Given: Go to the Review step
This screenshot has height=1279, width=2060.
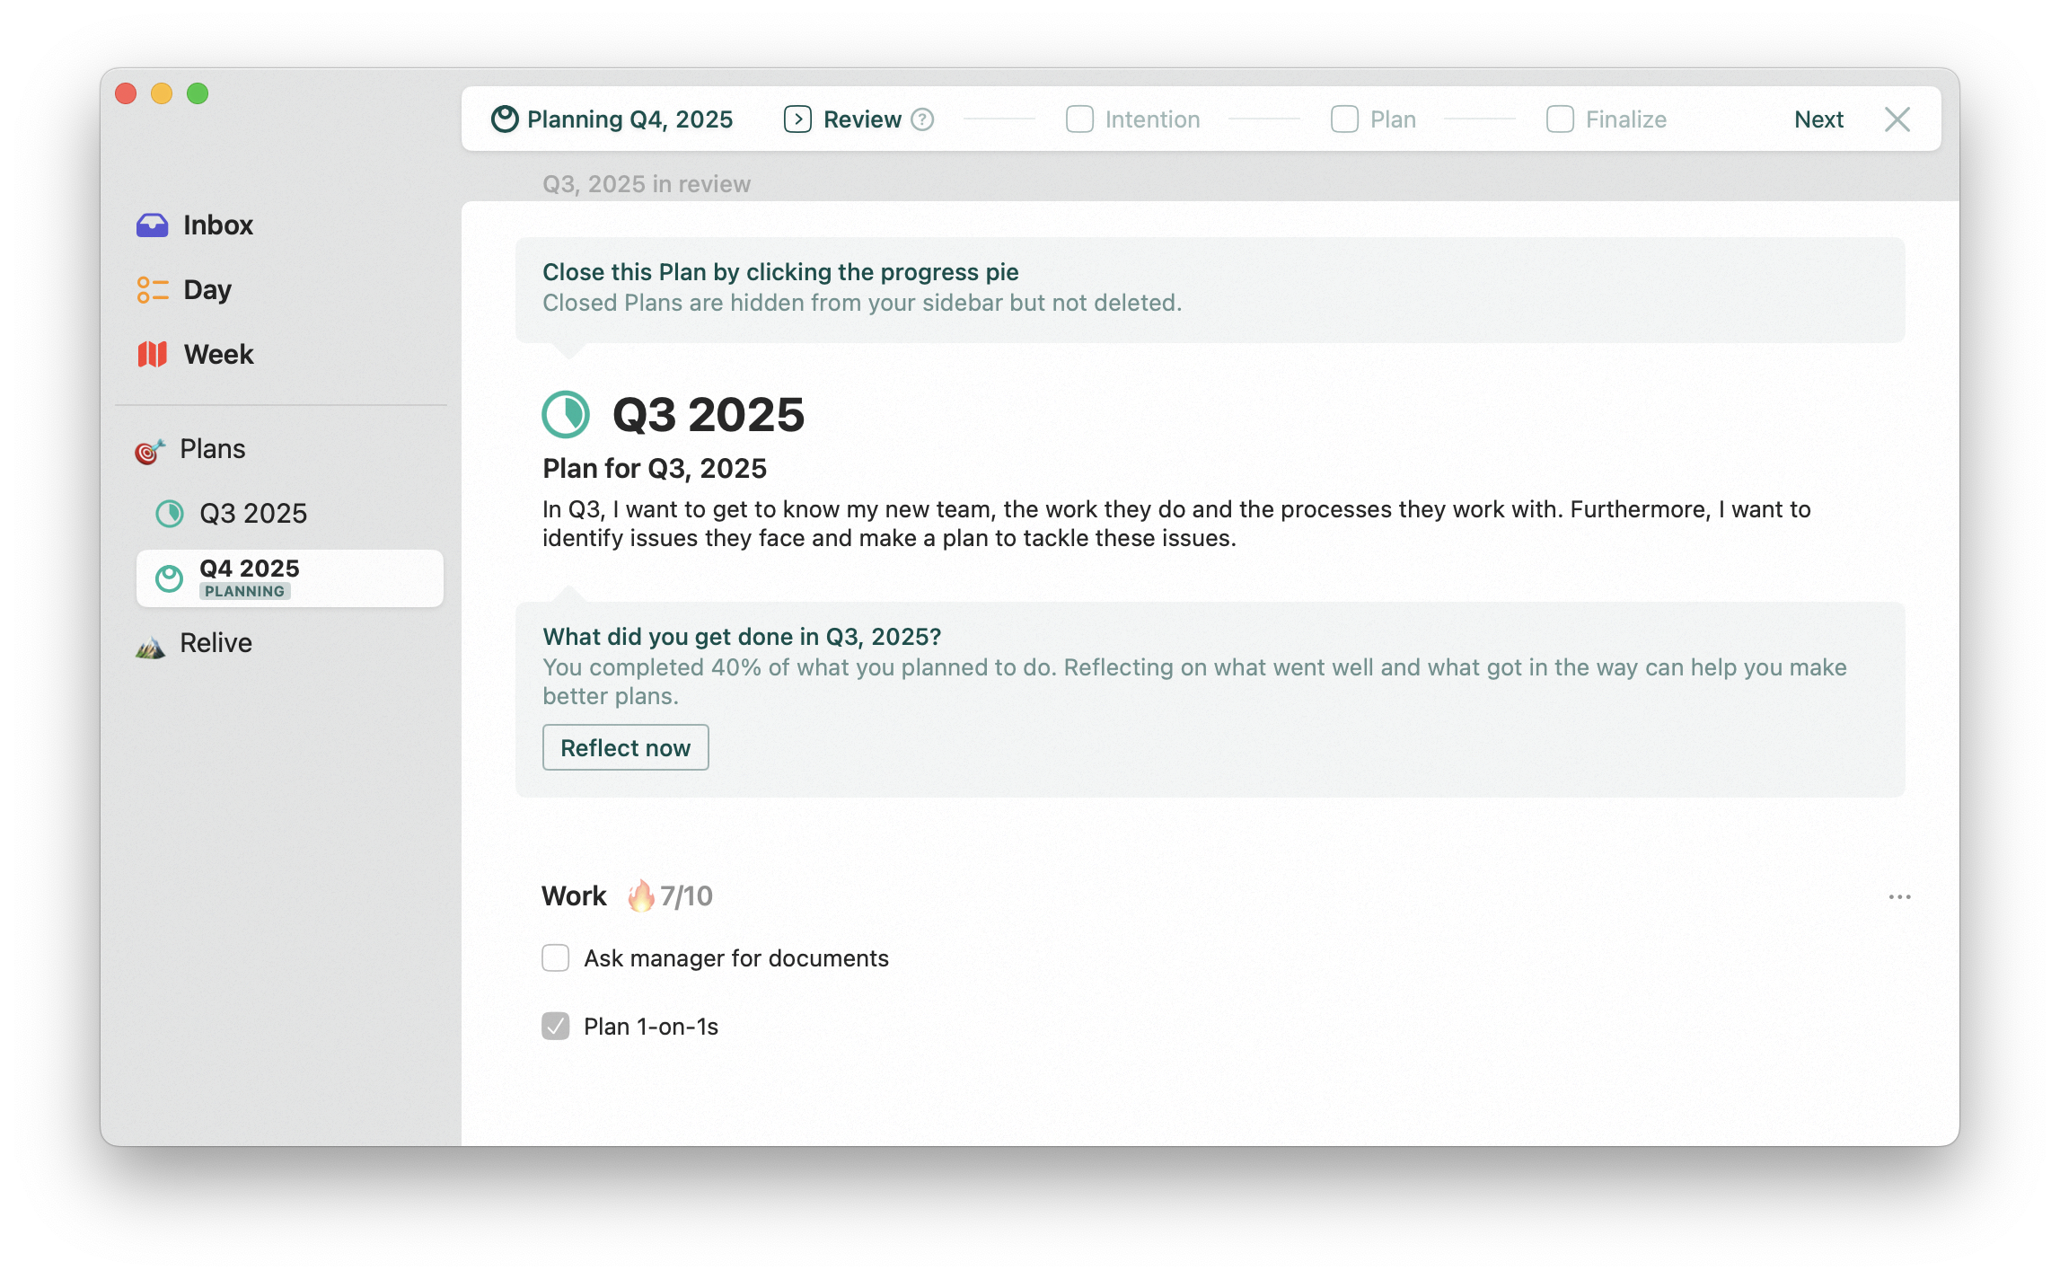Looking at the screenshot, I should click(862, 119).
